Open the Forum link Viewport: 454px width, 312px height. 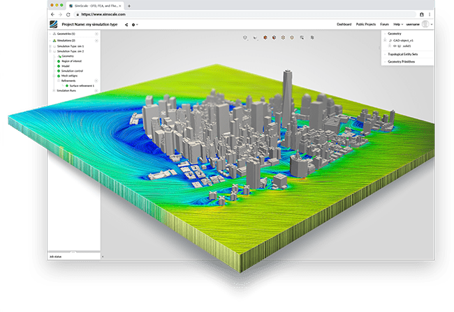pyautogui.click(x=386, y=24)
